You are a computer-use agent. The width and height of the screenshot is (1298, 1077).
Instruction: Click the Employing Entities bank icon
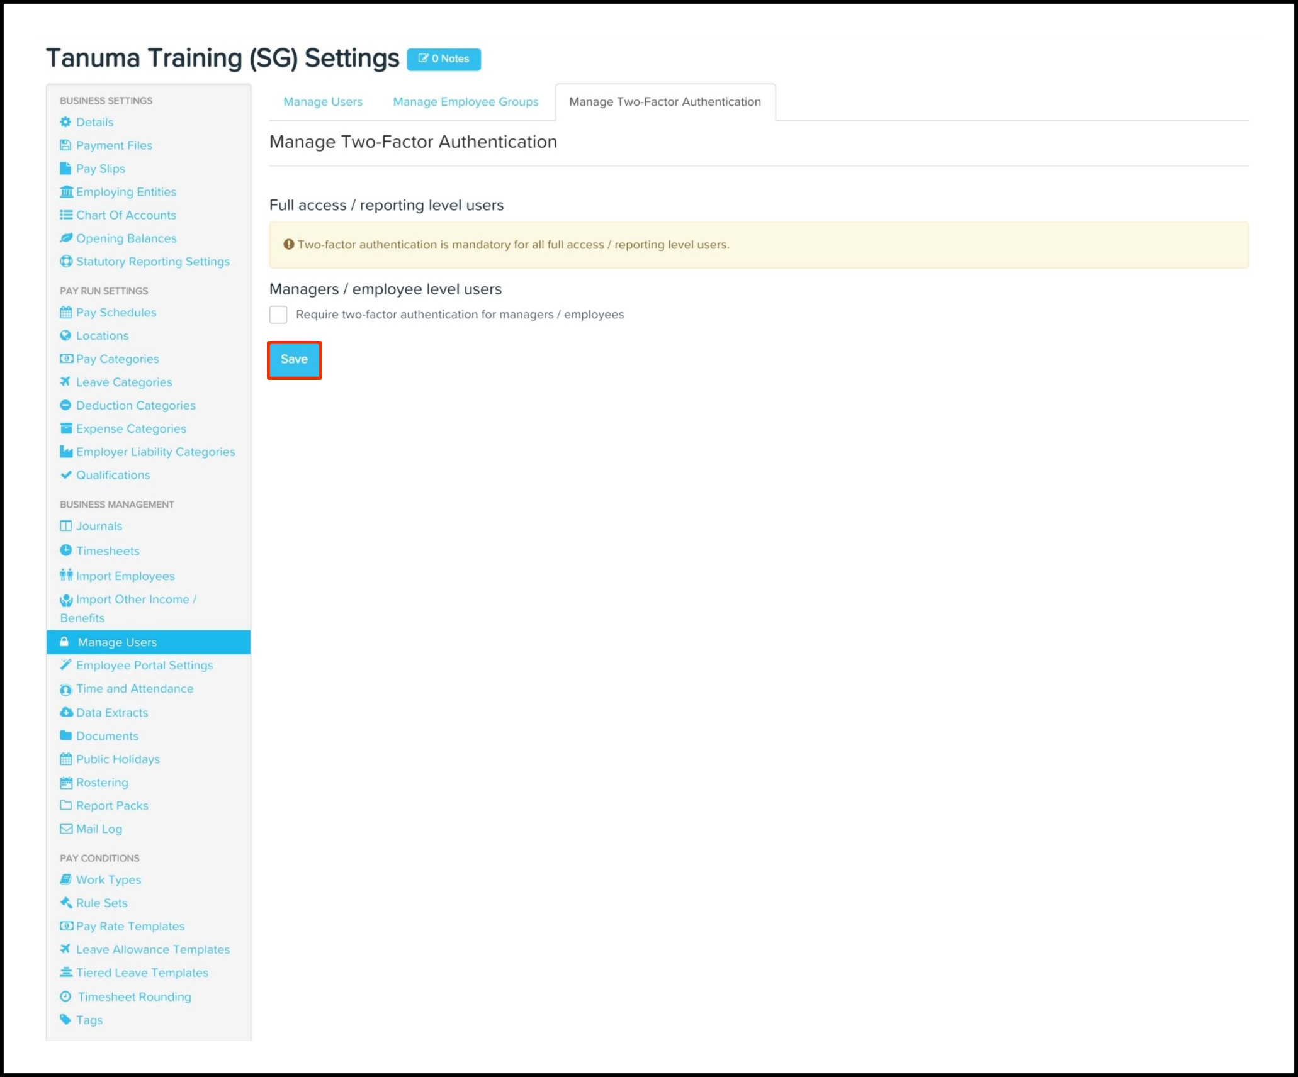click(66, 192)
